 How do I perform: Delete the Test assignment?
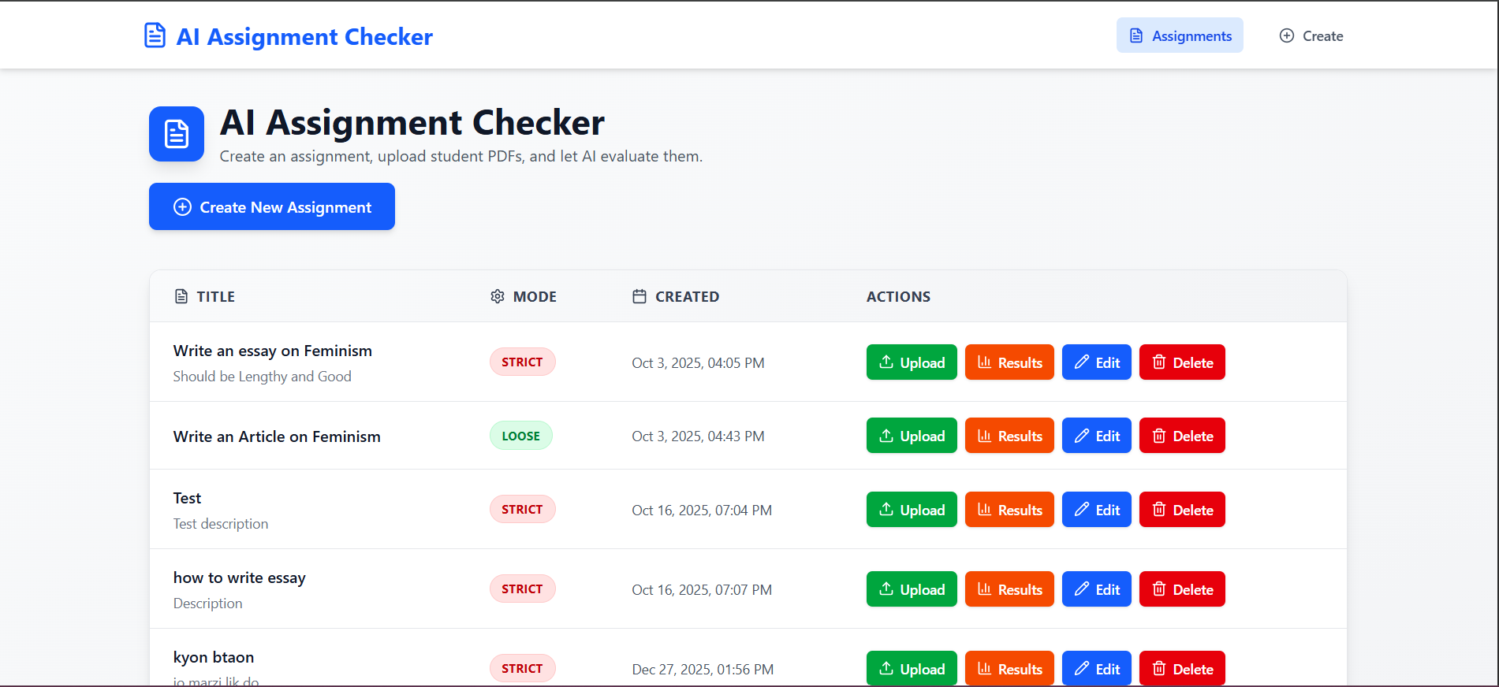pyautogui.click(x=1182, y=510)
